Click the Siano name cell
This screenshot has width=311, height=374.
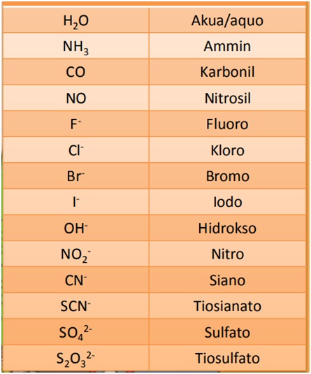[x=228, y=280]
